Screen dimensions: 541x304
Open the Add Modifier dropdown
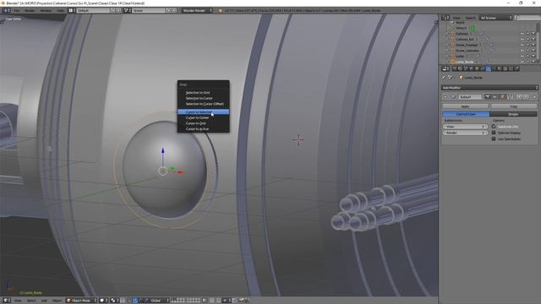[489, 88]
